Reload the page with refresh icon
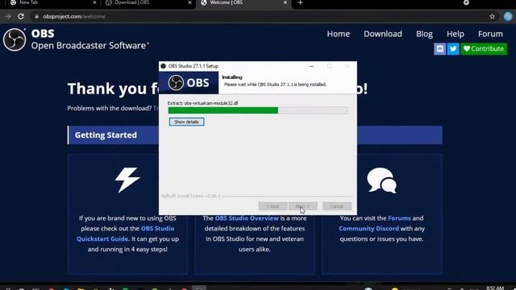Viewport: 516px width, 290px height. [21, 16]
